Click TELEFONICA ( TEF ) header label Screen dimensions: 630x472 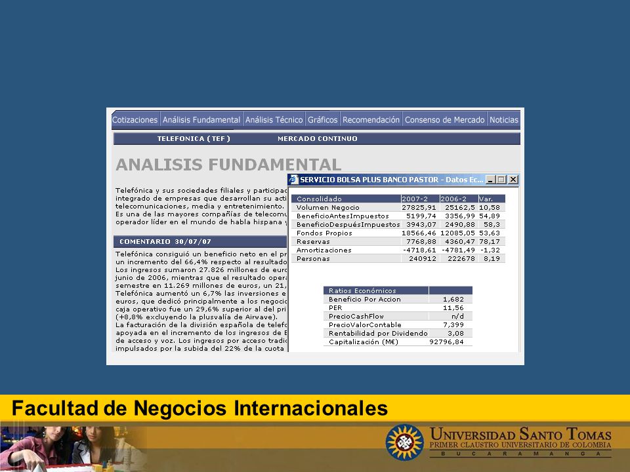click(194, 138)
